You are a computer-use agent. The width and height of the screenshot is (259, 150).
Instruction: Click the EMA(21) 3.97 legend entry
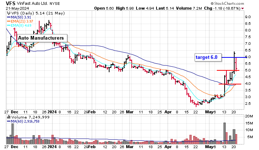tap(20, 21)
